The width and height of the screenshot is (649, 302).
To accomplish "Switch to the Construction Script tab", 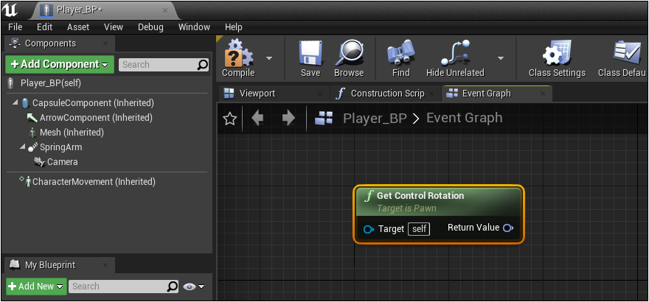I will click(387, 94).
